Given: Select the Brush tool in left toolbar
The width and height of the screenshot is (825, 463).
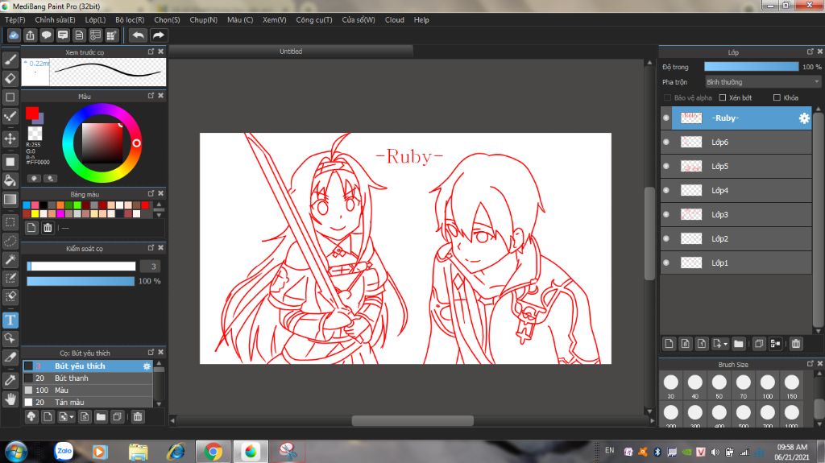Looking at the screenshot, I should click(10, 60).
